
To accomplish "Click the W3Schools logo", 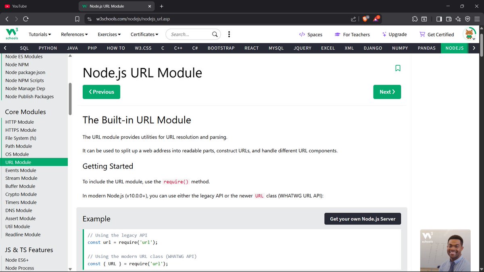I will (11, 34).
